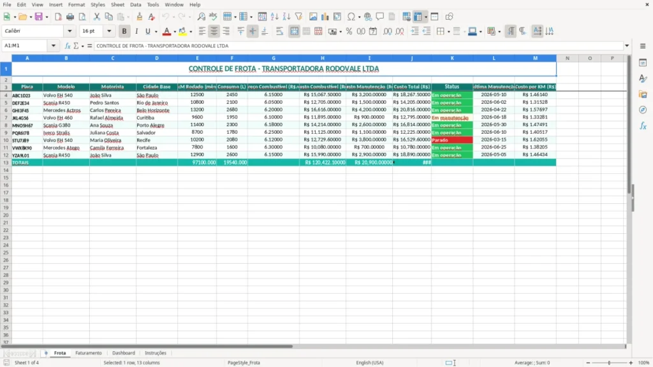Toggle Merge and Center Cells
This screenshot has height=367, width=653.
click(x=295, y=31)
